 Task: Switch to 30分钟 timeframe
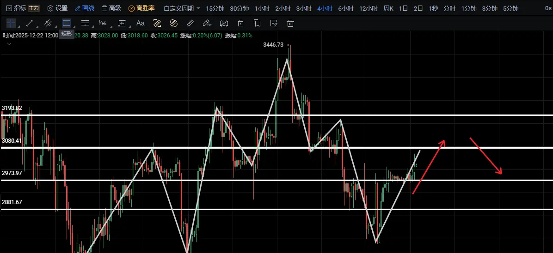click(x=239, y=8)
